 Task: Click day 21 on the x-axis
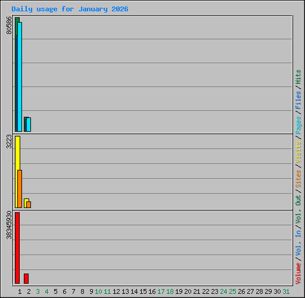(197, 291)
